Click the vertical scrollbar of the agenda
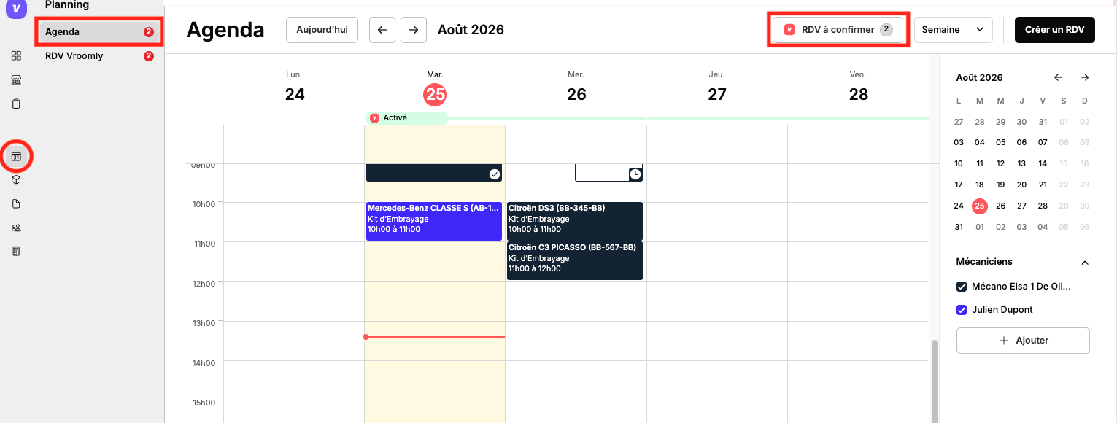1117x423 pixels. tap(934, 381)
